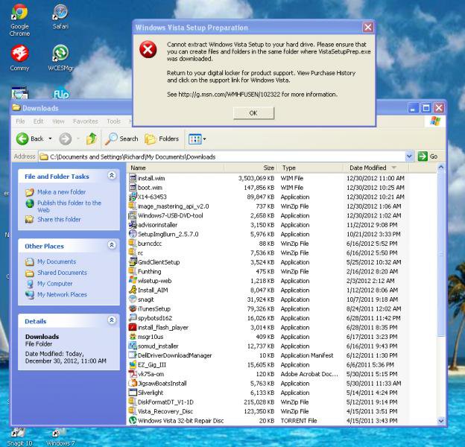Select the install_flash_player icon
This screenshot has height=447, width=465.
[133, 327]
